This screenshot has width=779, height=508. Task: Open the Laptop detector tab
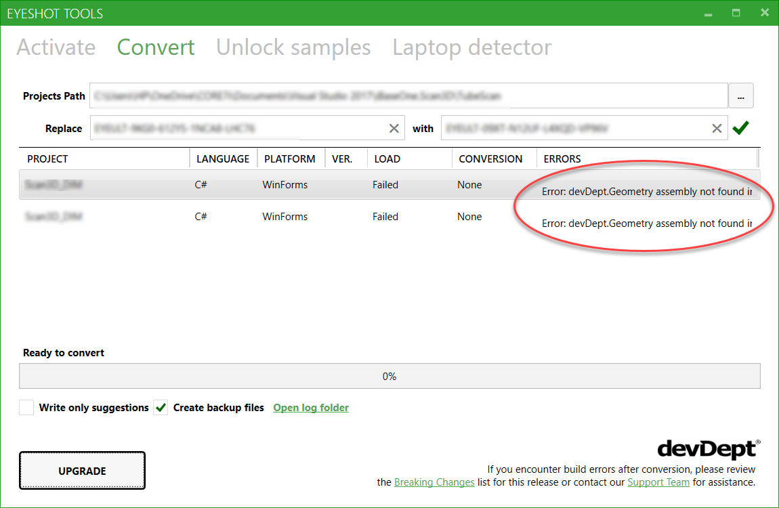pos(471,47)
